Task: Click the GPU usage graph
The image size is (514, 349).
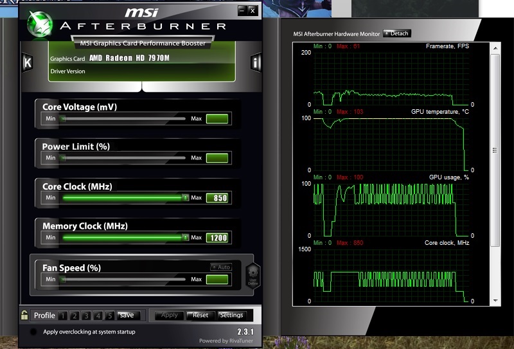Action: [391, 210]
